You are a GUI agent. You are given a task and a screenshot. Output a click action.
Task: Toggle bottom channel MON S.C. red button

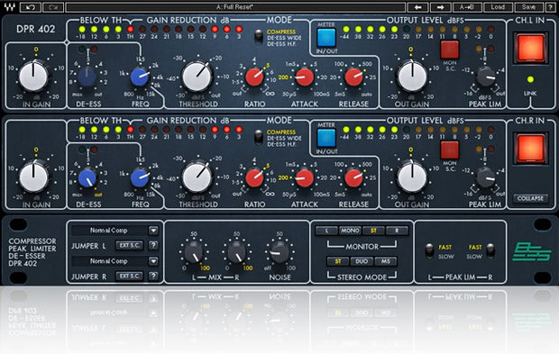(x=450, y=150)
